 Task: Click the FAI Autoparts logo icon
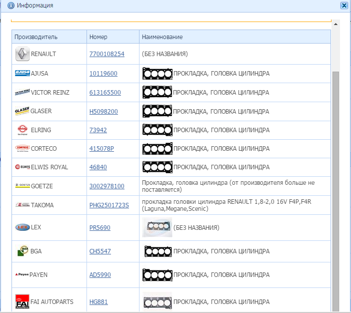(x=22, y=302)
